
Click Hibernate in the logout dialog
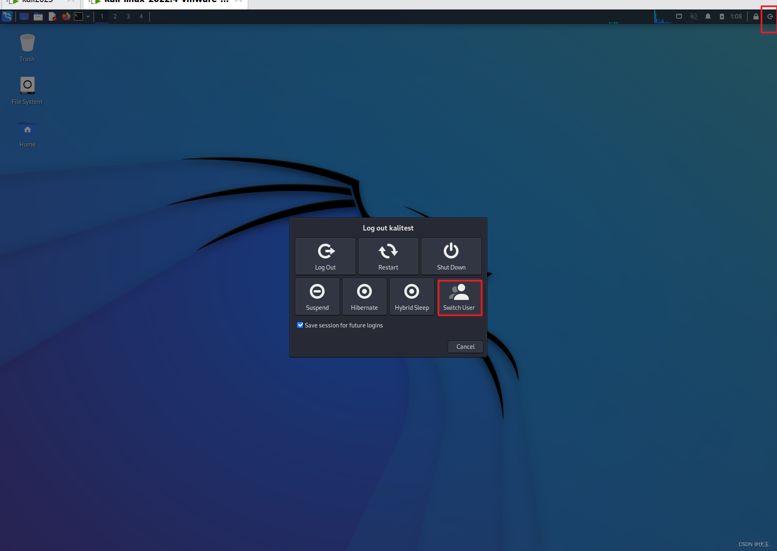click(x=364, y=297)
